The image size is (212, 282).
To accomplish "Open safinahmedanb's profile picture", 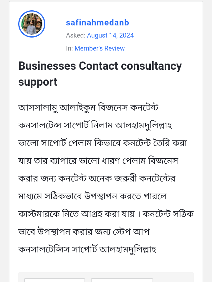I will pyautogui.click(x=32, y=24).
